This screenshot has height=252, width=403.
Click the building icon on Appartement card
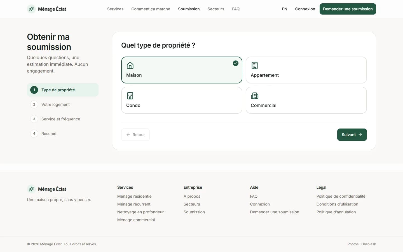click(255, 66)
